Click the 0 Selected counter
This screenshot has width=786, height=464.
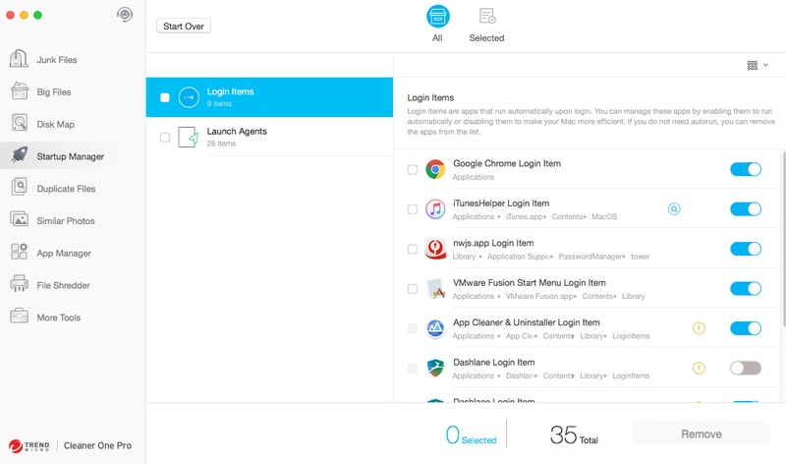click(x=471, y=435)
